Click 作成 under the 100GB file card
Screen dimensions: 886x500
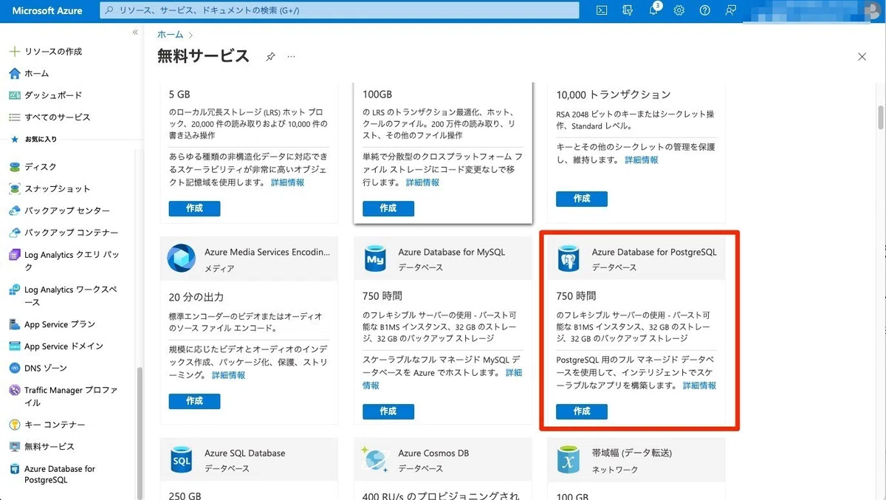[388, 208]
